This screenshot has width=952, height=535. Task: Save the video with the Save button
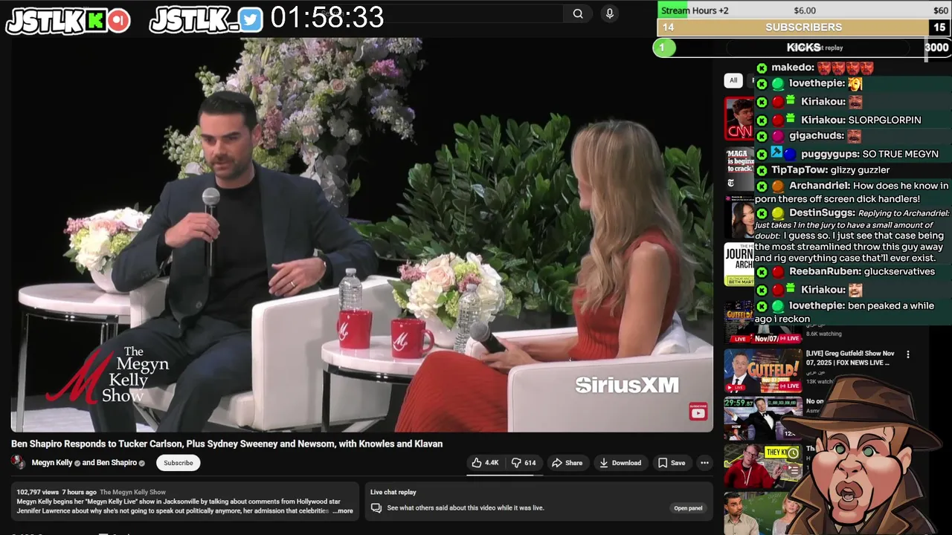click(672, 463)
